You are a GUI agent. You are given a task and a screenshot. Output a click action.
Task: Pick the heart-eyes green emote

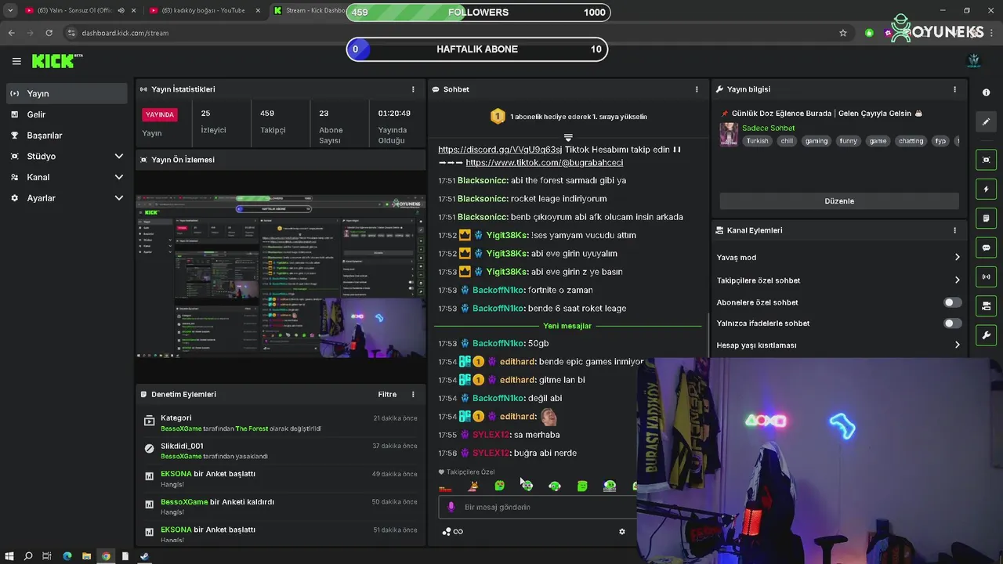(x=499, y=486)
